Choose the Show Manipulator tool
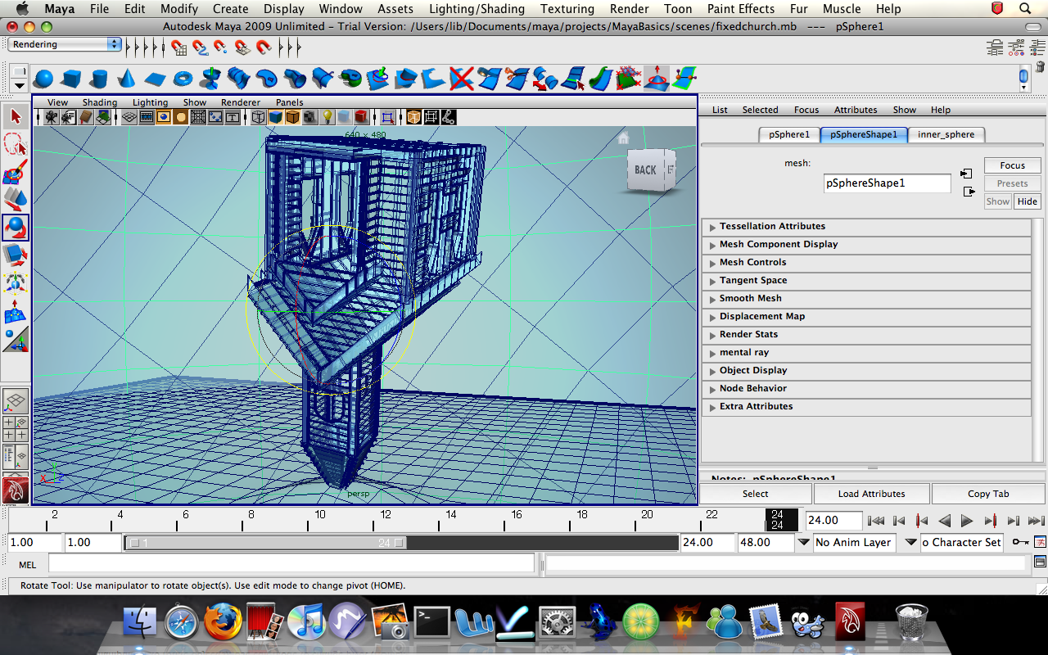 coord(16,339)
